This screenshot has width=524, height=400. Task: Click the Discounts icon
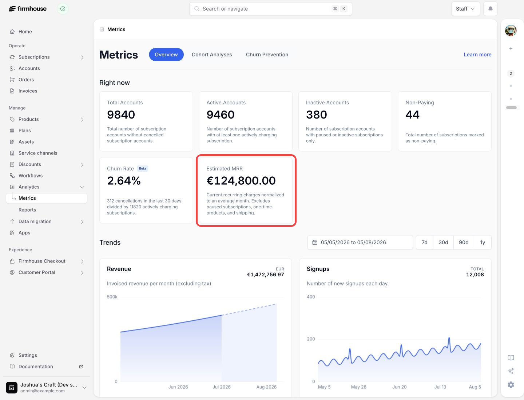click(x=12, y=164)
